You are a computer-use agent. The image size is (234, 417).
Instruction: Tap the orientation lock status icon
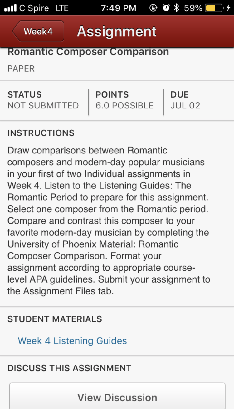(x=153, y=8)
